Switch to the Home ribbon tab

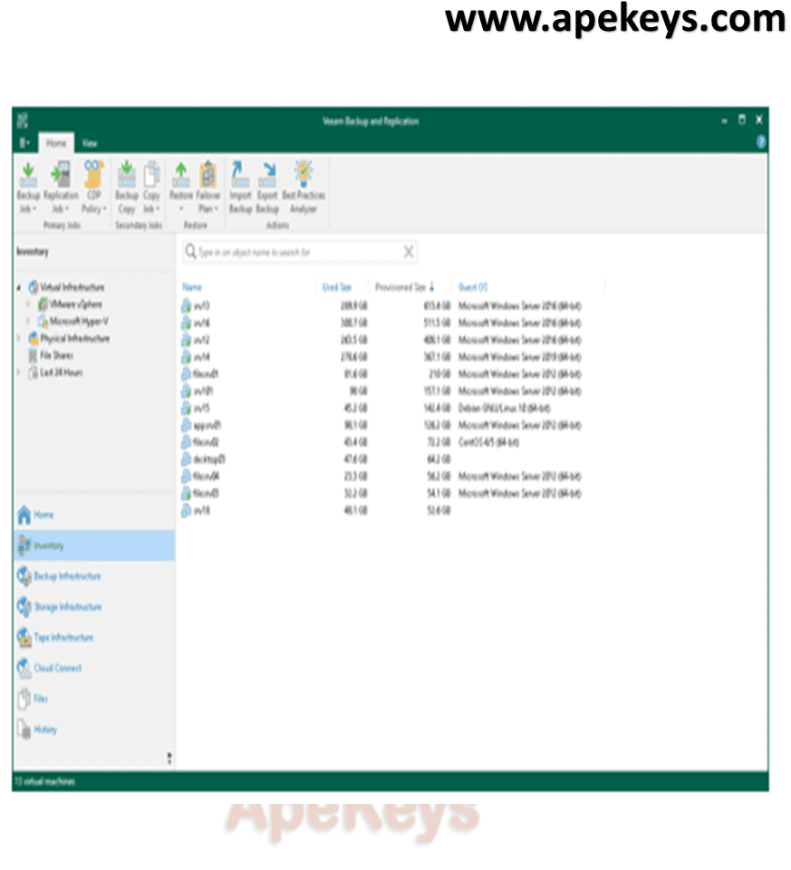(x=56, y=143)
